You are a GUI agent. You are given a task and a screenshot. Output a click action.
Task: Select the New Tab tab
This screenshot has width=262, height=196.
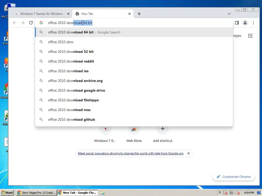click(103, 14)
